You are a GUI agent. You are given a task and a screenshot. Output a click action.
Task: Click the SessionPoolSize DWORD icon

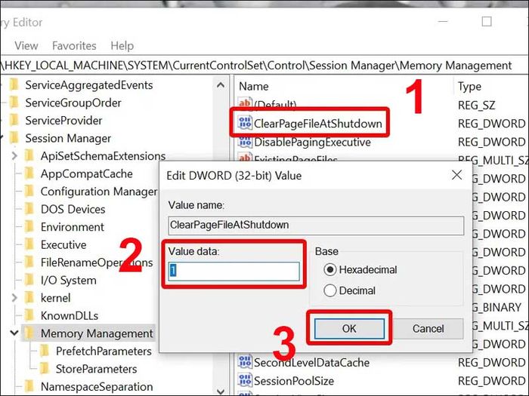pos(245,380)
